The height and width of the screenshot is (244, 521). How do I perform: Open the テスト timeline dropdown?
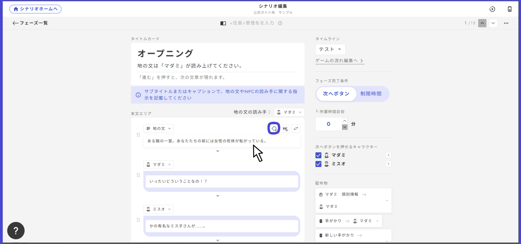(x=330, y=50)
